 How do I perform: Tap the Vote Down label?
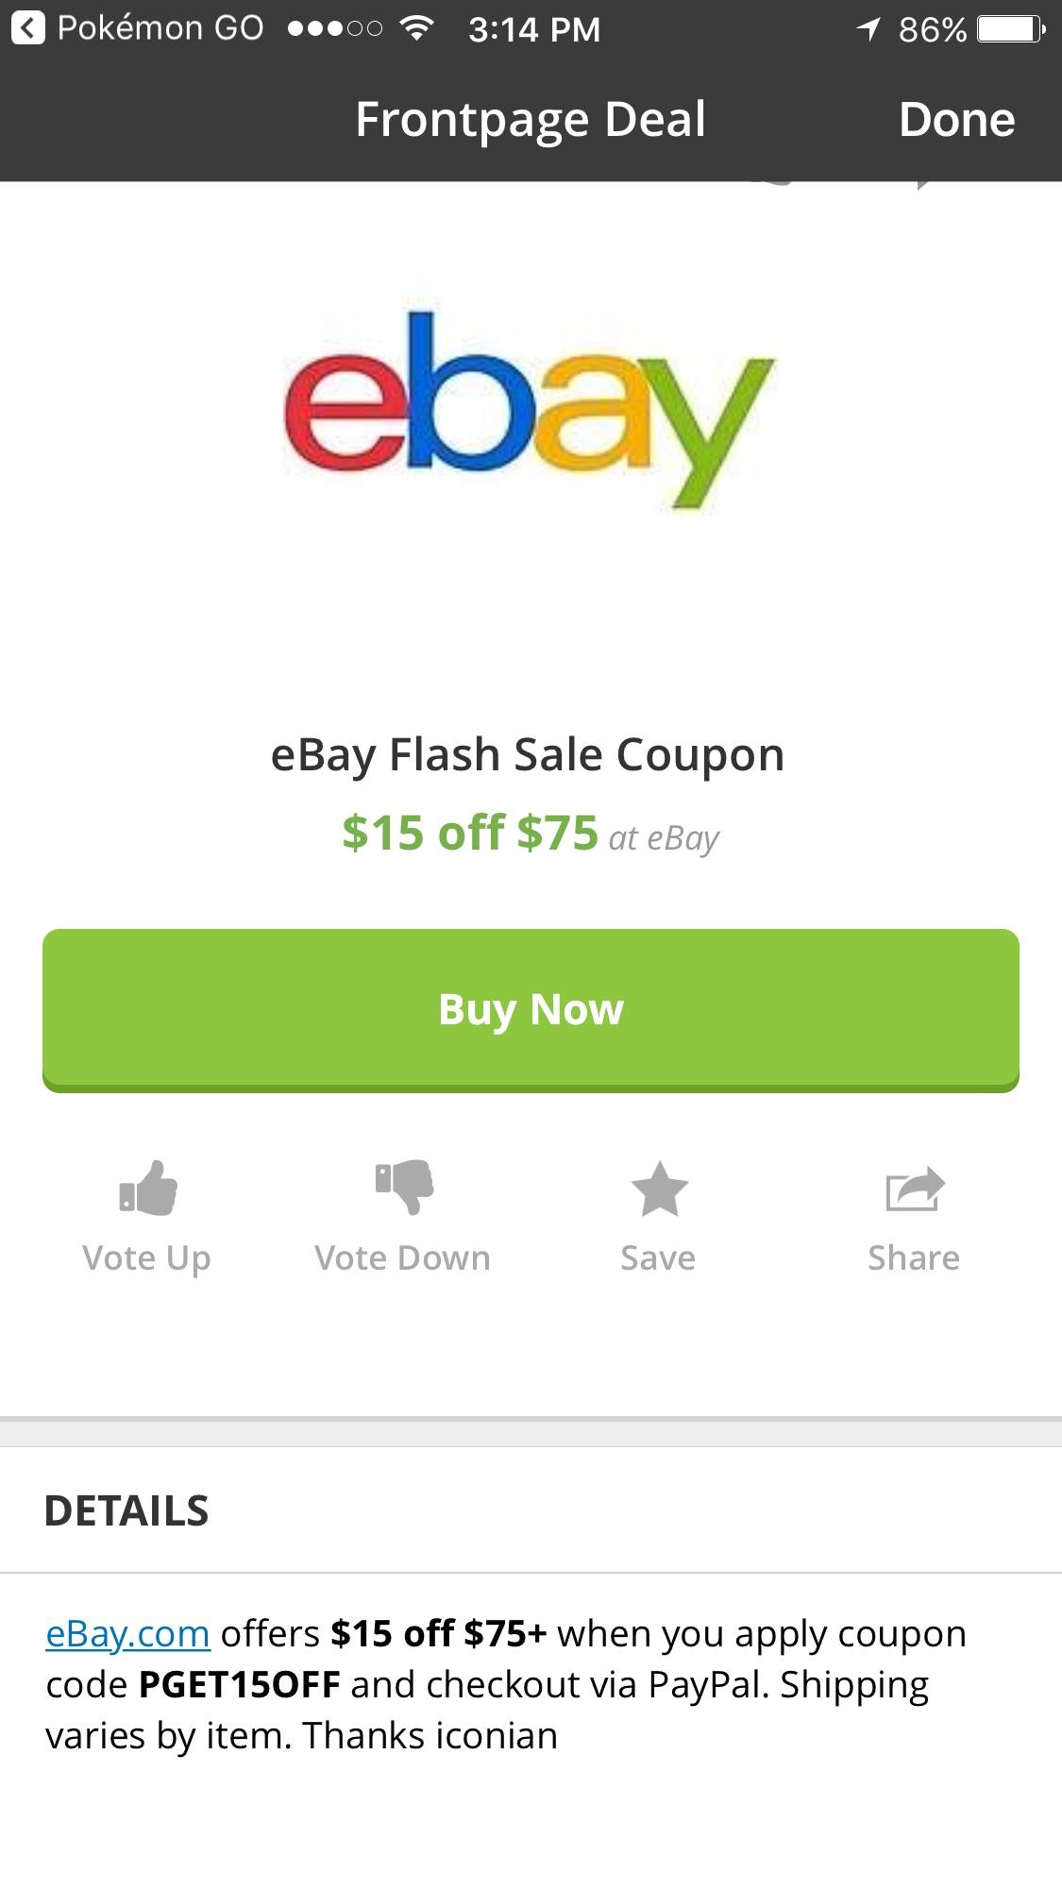(403, 1258)
